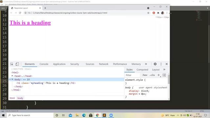210x118 pixels.
Task: Open the red Opera-style extension icon
Action: pos(154,13)
